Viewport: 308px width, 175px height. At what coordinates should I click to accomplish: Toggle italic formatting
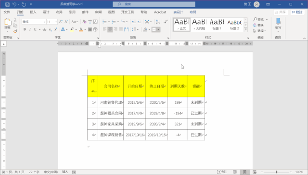[30, 30]
